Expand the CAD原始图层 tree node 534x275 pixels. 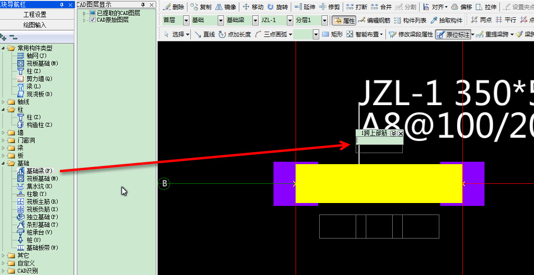85,20
